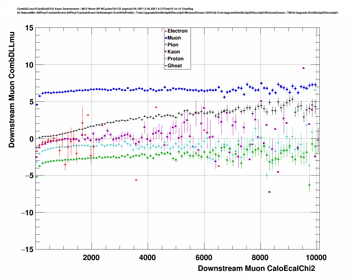Click the plot title line starting 'CombDLLmuVCaloEcalChi2'
The height and width of the screenshot is (277, 355).
point(105,9)
